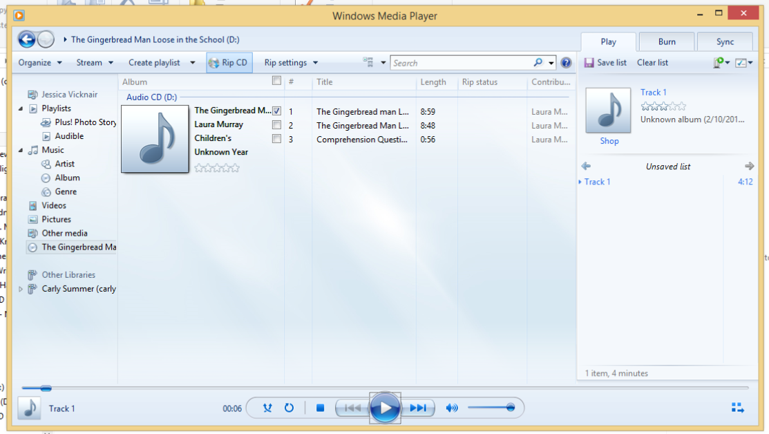Open the Organize dropdown menu

point(40,63)
